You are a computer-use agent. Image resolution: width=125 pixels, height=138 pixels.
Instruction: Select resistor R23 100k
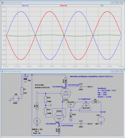(x=45, y=111)
